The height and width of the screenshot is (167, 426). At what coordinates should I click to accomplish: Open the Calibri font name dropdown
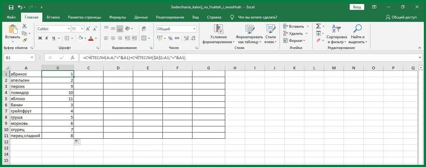69,29
